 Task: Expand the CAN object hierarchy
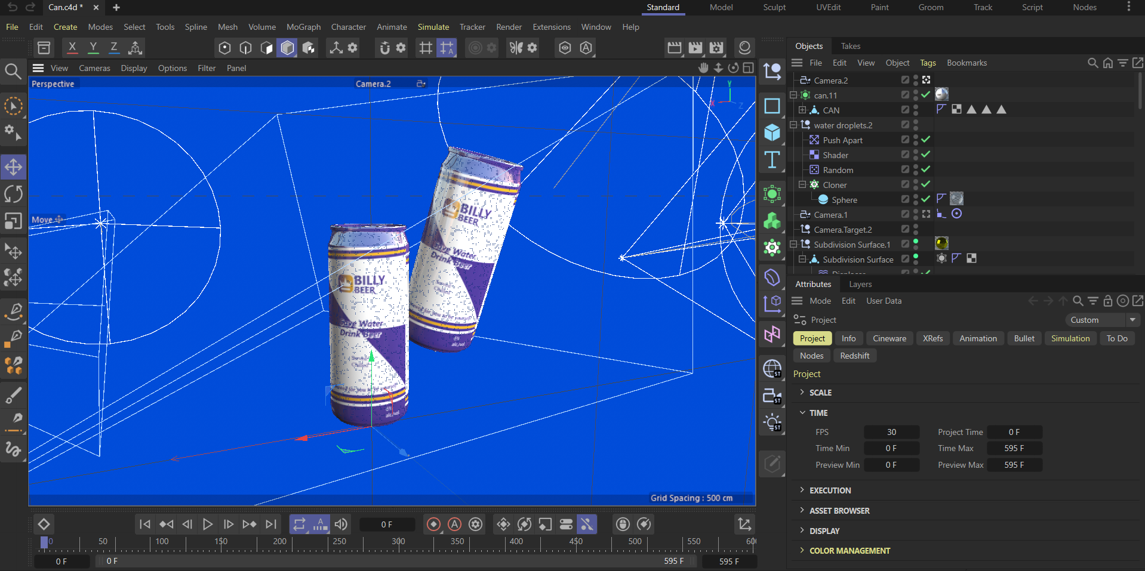pos(802,110)
